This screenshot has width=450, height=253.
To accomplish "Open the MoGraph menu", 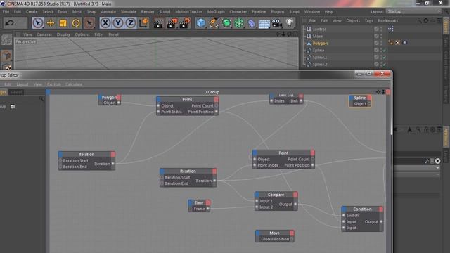I will 216,12.
